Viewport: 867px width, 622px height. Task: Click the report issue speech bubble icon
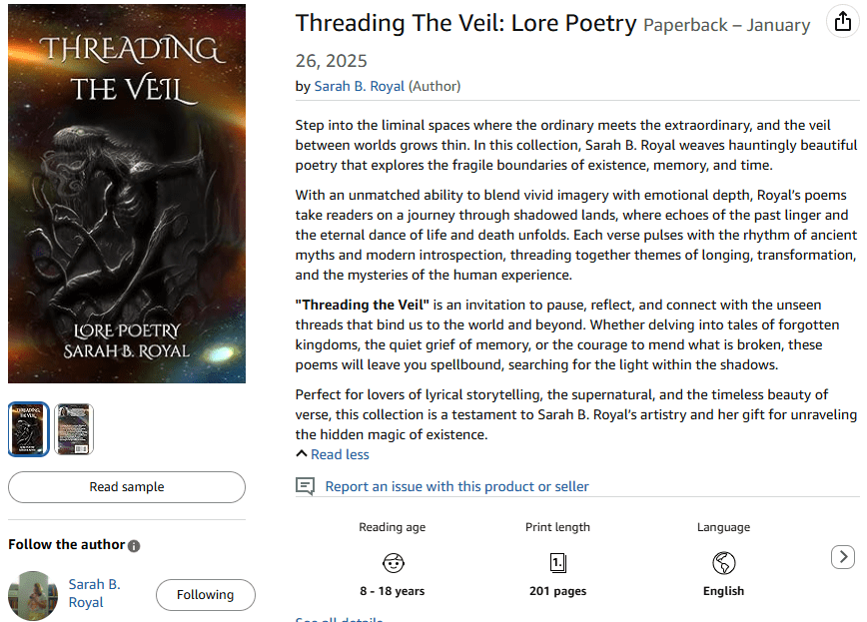(306, 486)
